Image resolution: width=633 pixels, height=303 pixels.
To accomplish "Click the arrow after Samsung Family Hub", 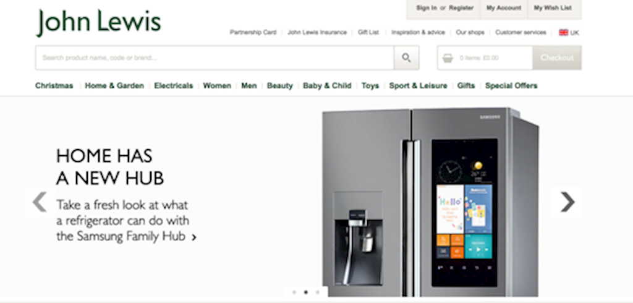I will (194, 237).
